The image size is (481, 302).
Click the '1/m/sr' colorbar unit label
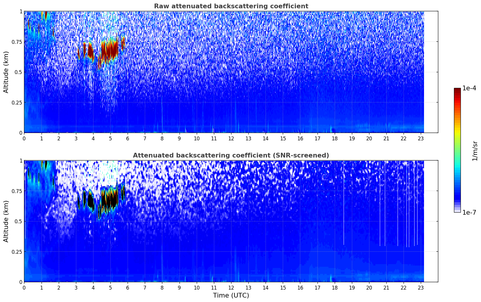(475, 151)
